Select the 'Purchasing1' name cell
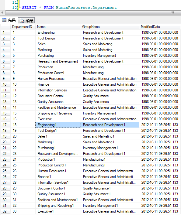 [x=58, y=148]
